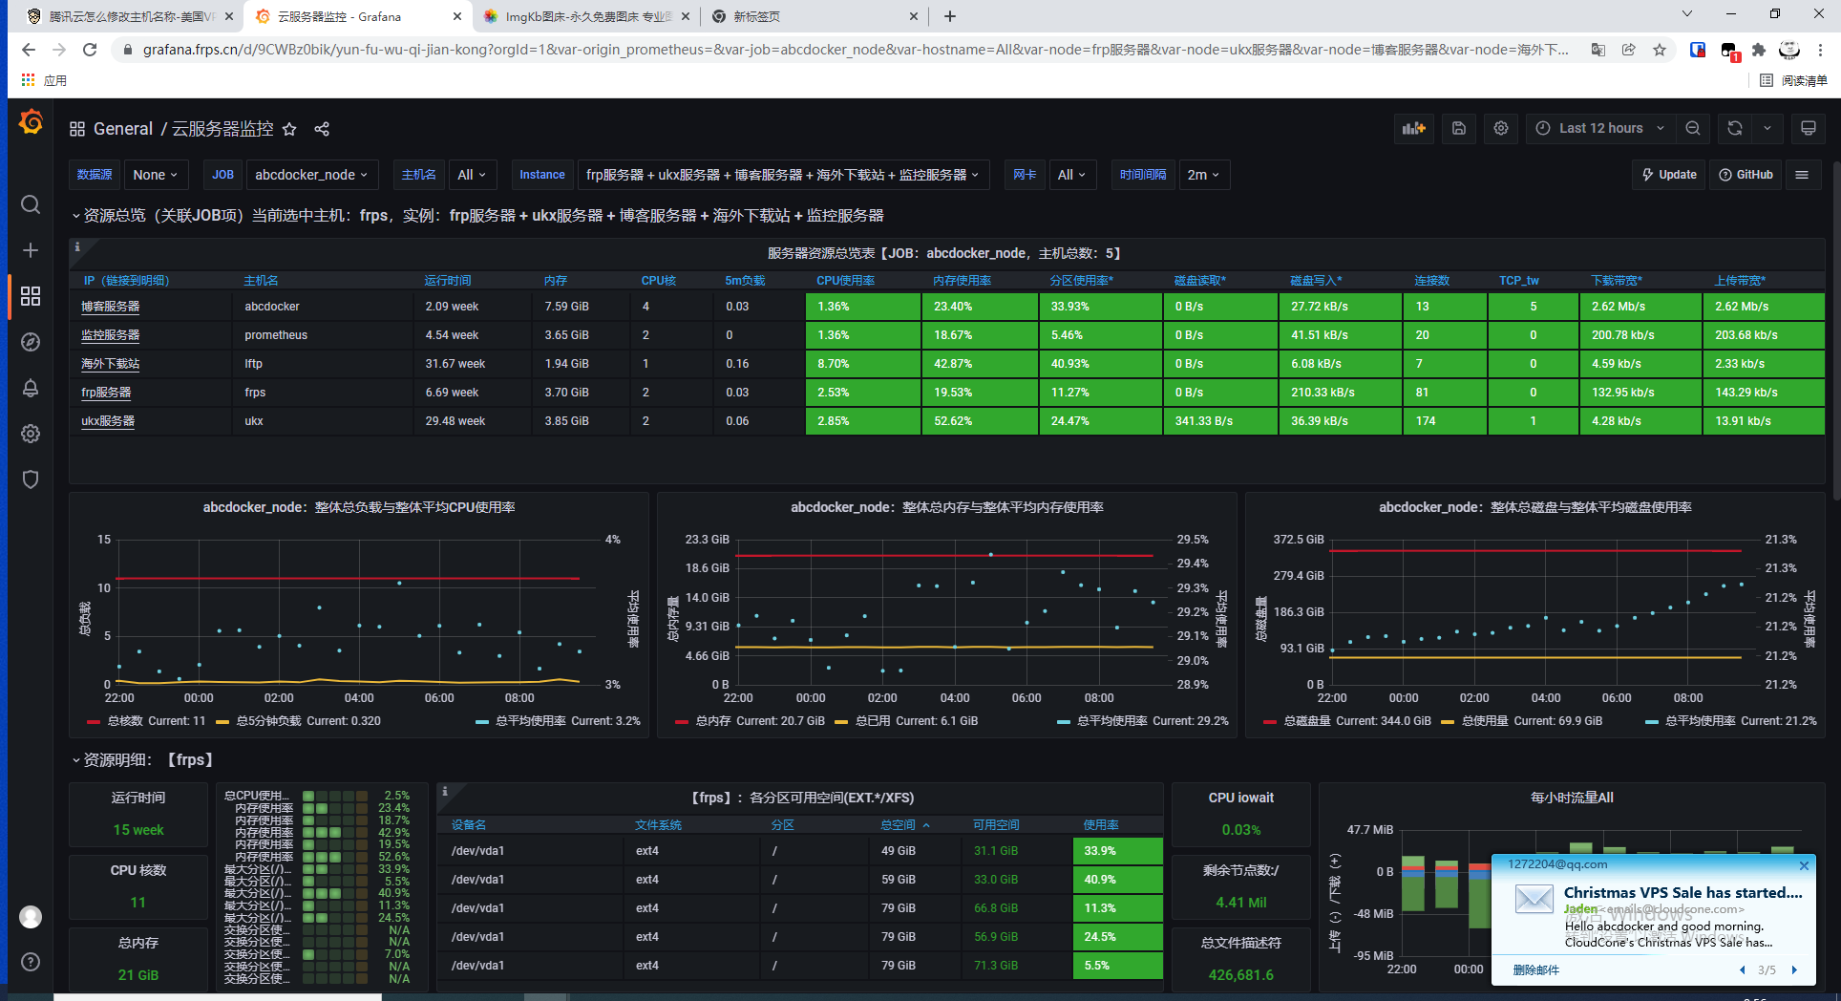Open the 网卡 All dropdown
Viewport: 1841px width, 1001px height.
[1072, 175]
